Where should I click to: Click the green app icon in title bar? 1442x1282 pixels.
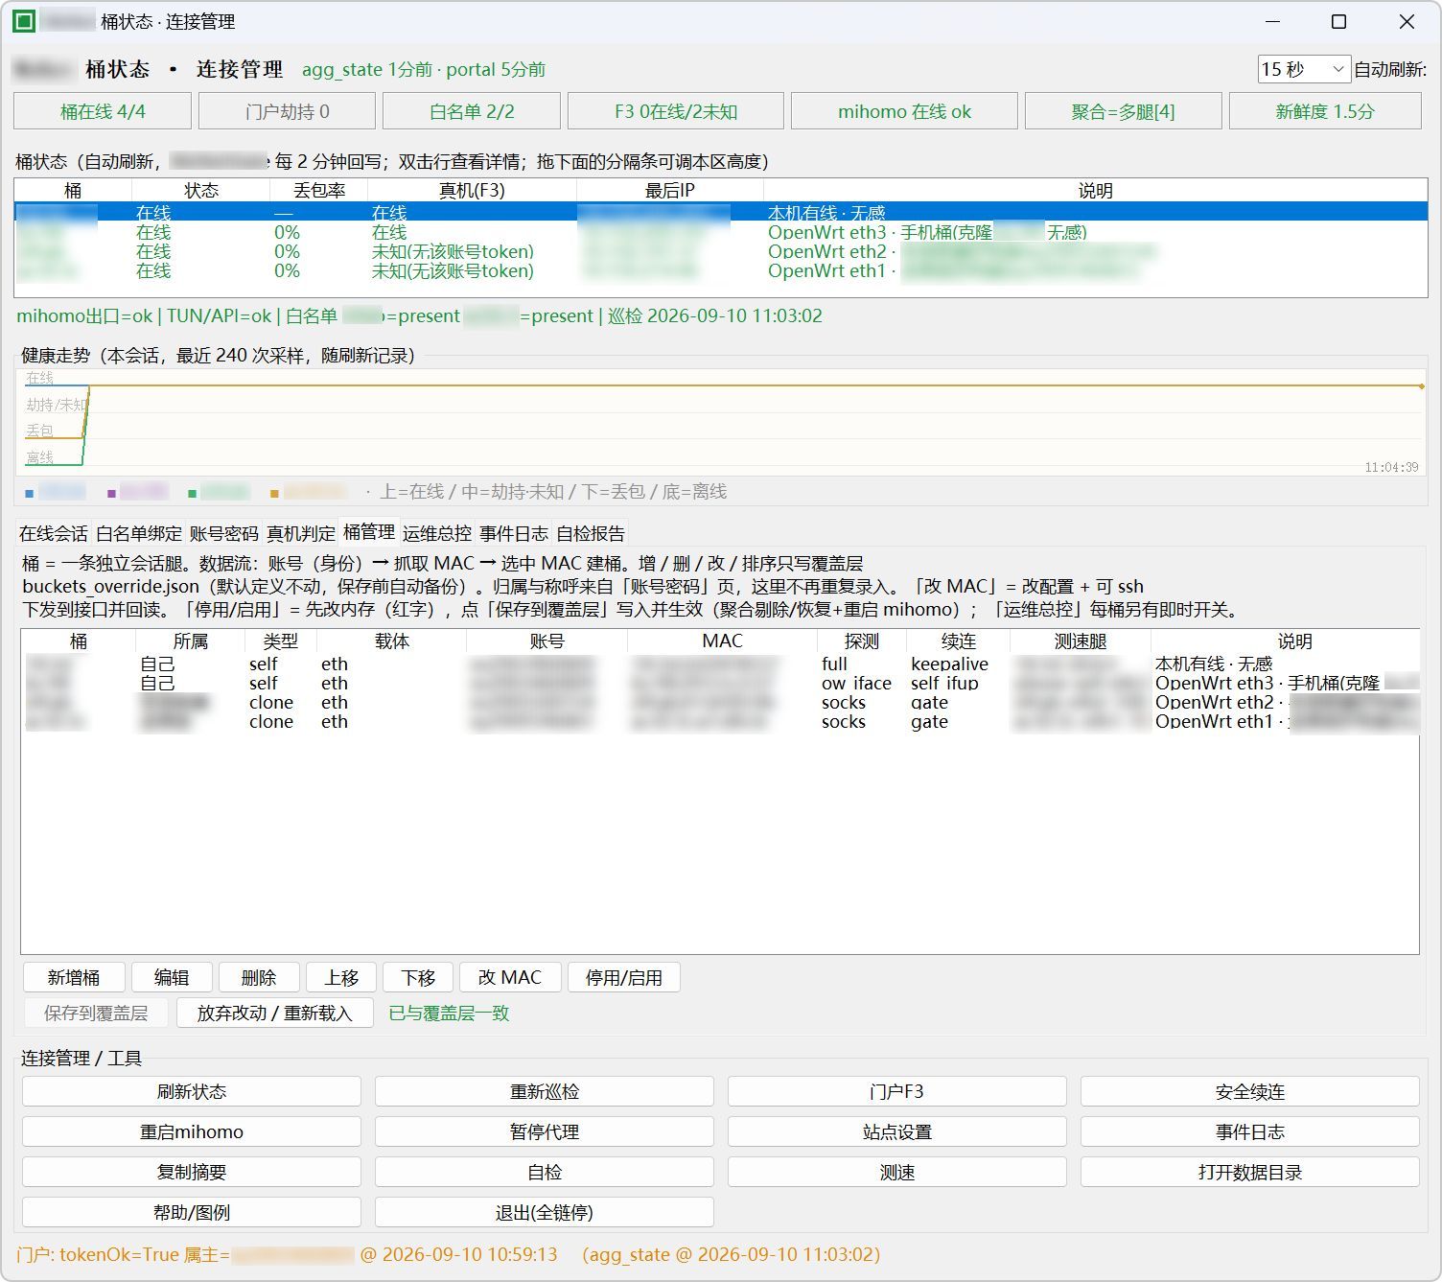(24, 21)
